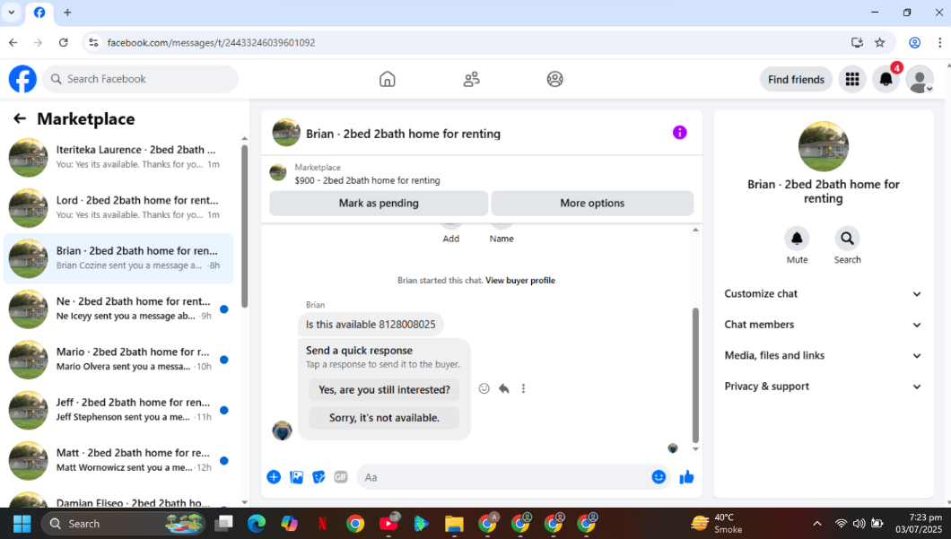951x539 pixels.
Task: Open the account profile avatar menu
Action: click(x=920, y=80)
